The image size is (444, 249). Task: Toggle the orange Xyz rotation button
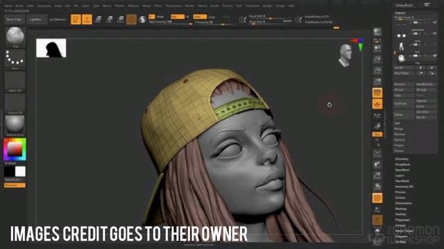pyautogui.click(x=377, y=134)
